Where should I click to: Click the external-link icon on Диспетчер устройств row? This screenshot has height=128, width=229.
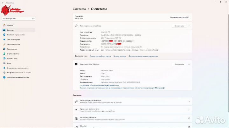coord(189,119)
